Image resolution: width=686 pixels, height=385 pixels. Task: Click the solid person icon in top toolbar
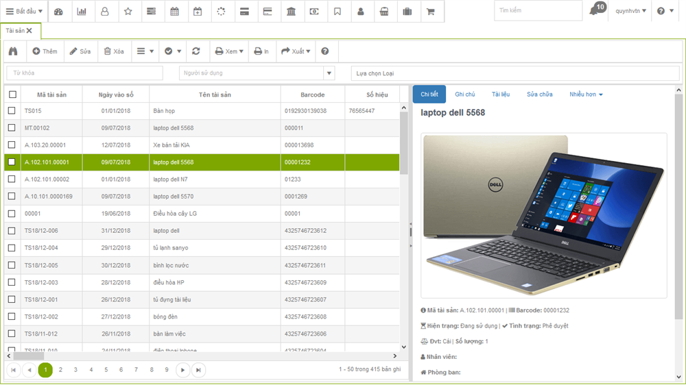point(361,12)
